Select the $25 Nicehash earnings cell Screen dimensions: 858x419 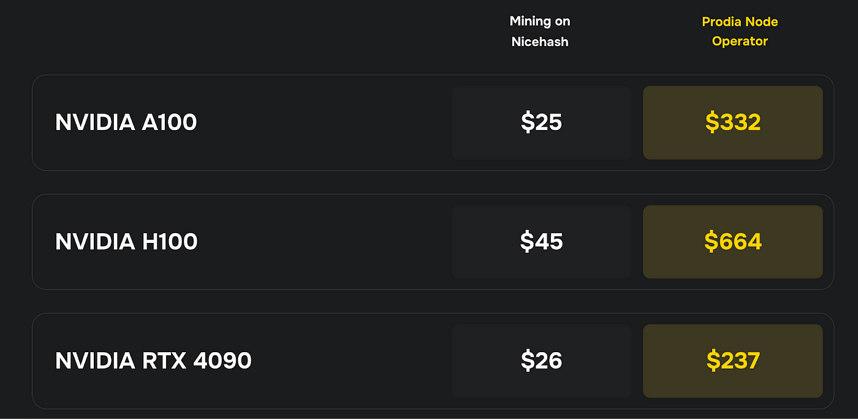[541, 123]
